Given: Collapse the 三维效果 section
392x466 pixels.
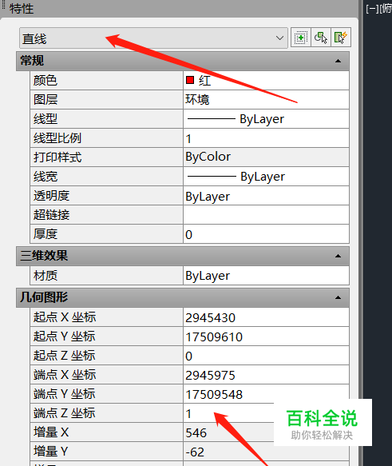Looking at the screenshot, I should point(338,256).
